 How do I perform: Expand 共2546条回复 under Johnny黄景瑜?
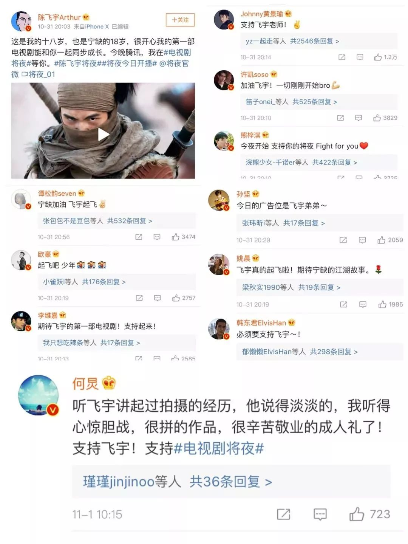coord(314,41)
